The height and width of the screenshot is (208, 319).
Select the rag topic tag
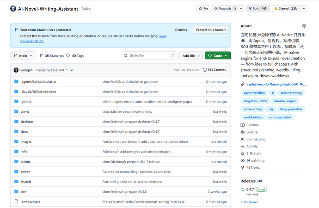point(270,109)
